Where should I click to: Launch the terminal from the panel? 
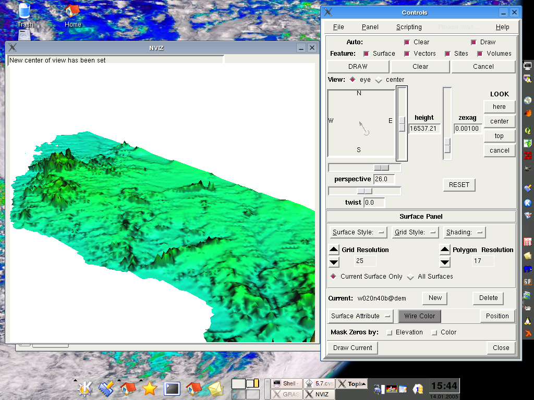pos(172,389)
